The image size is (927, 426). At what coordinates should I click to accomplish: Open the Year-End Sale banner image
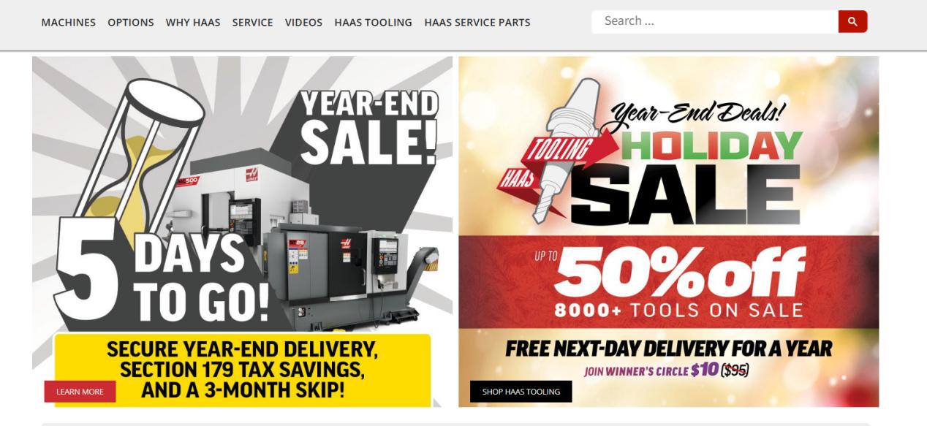click(x=242, y=232)
